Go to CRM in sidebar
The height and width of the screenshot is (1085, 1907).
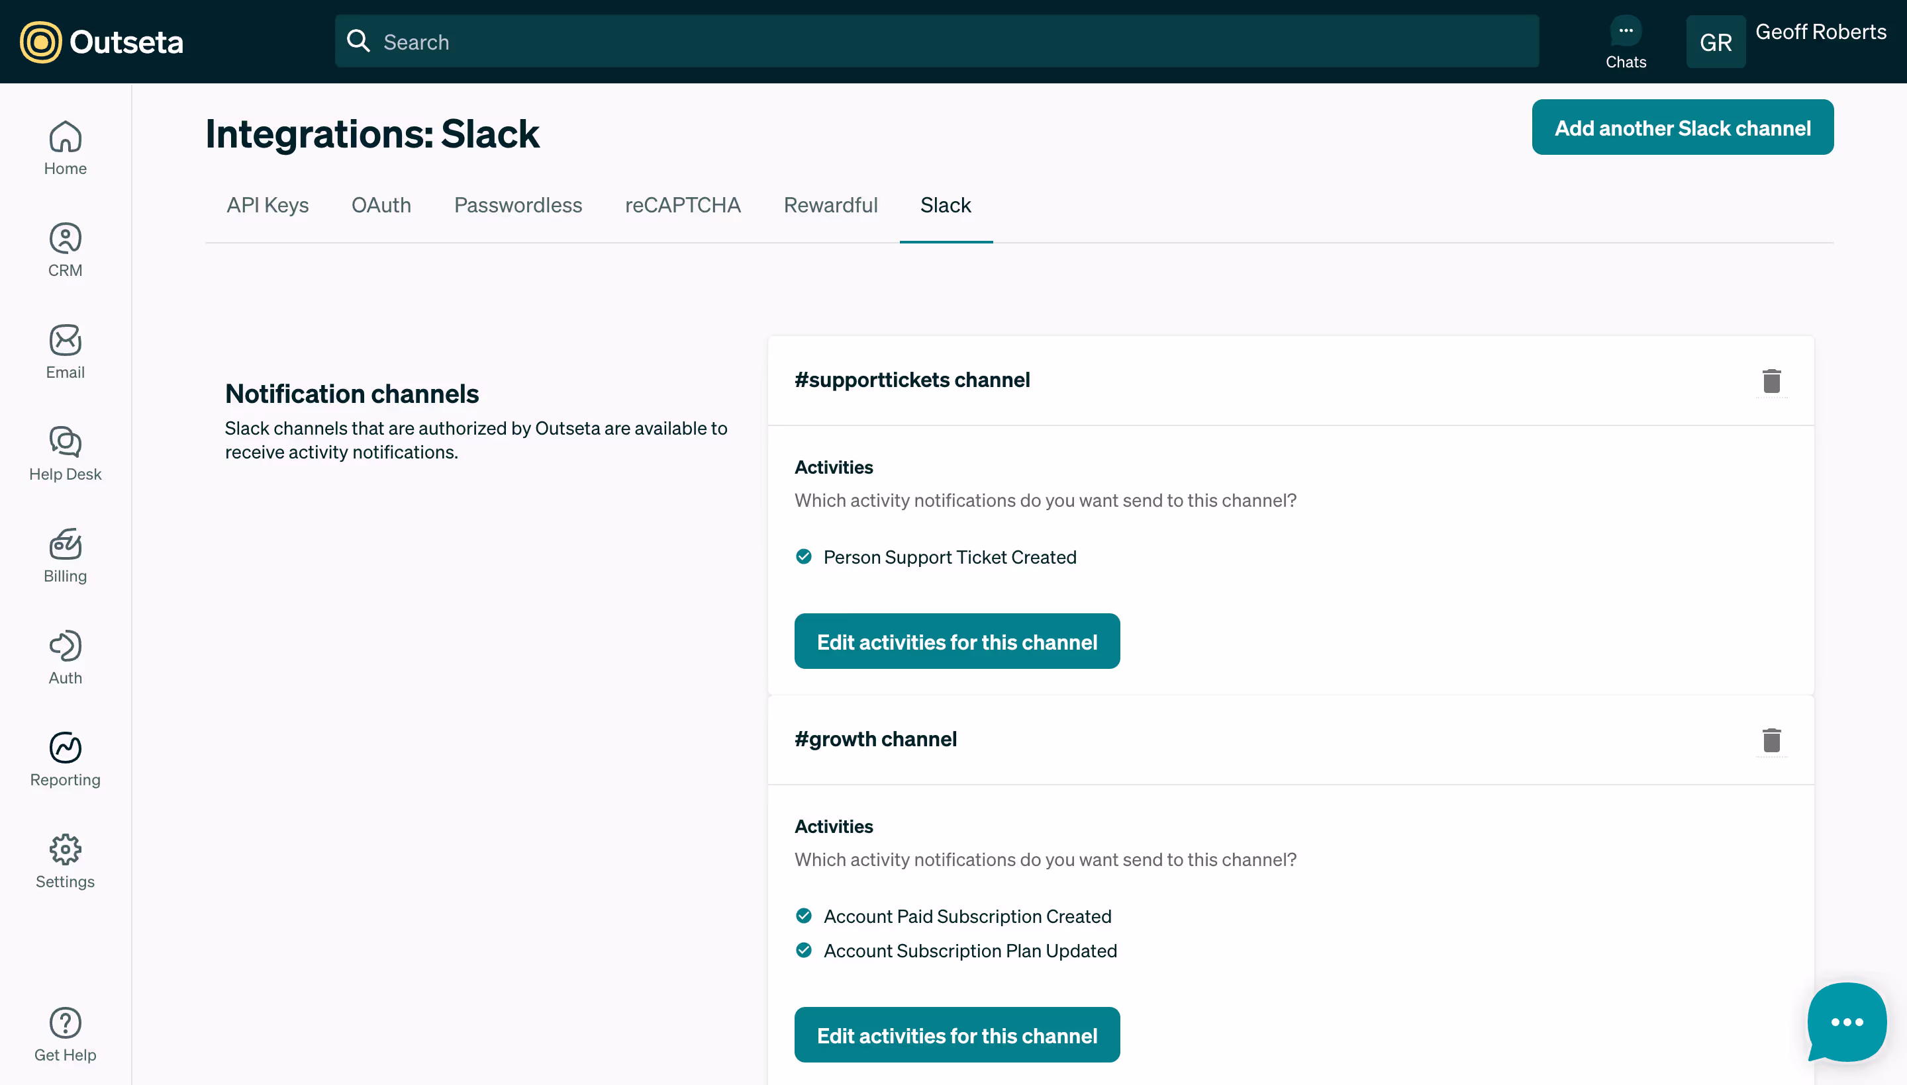65,249
